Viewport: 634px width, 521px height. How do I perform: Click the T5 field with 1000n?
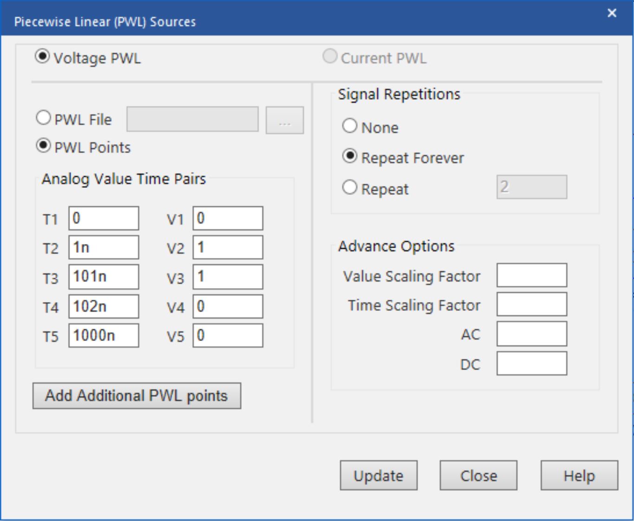tap(104, 335)
